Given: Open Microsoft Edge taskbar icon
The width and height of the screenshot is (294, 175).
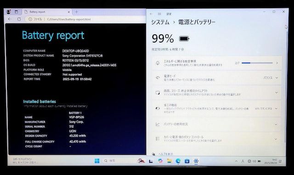Looking at the screenshot, I should pyautogui.click(x=178, y=161).
